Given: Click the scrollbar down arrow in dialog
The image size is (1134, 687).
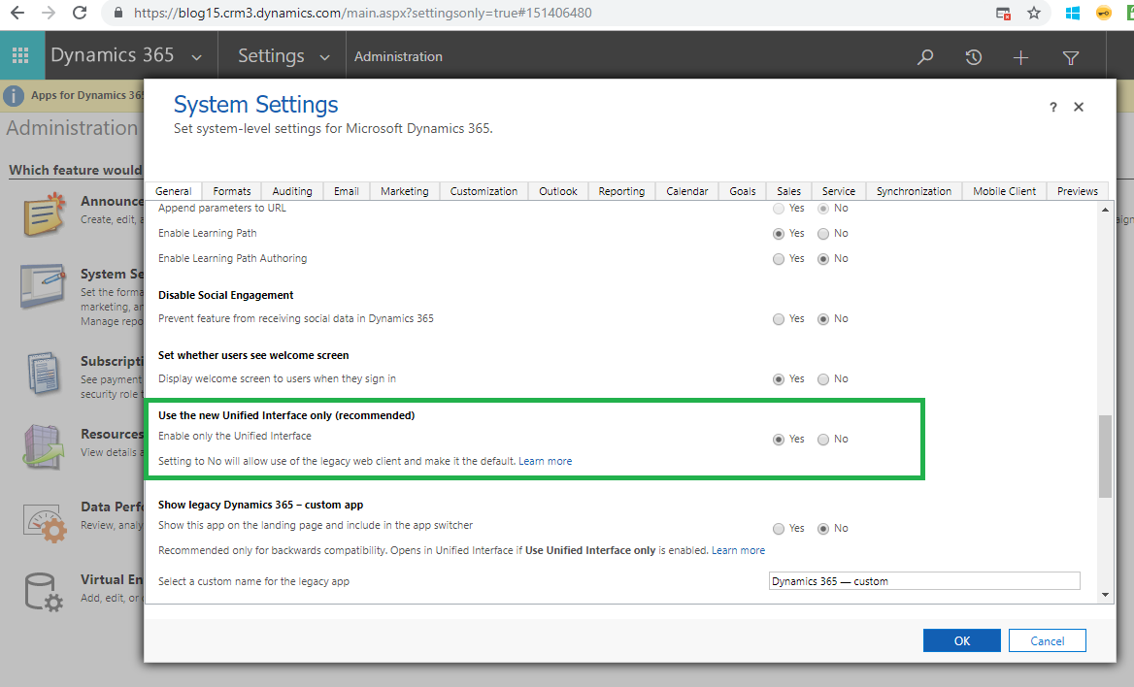Looking at the screenshot, I should click(x=1105, y=594).
